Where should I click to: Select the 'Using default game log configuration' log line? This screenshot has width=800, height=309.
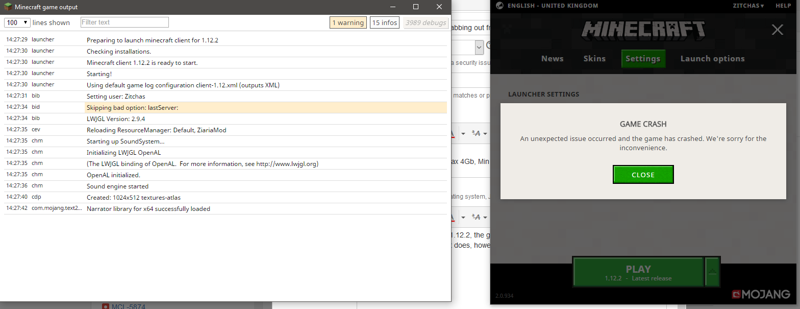coord(226,85)
